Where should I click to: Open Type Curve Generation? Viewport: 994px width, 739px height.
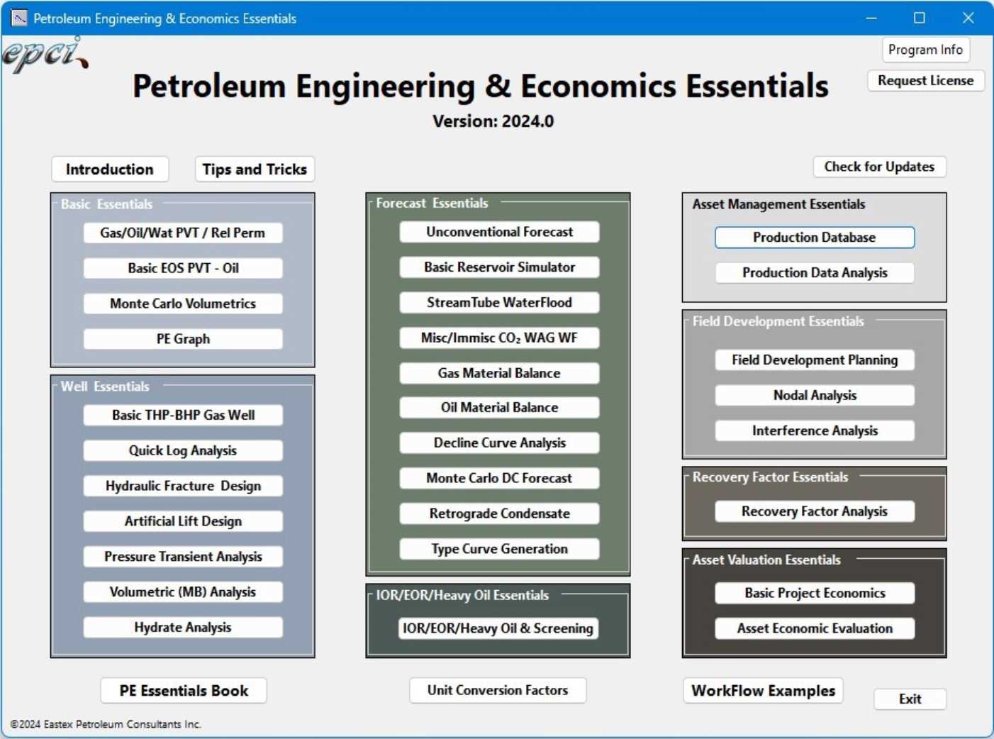(x=499, y=549)
